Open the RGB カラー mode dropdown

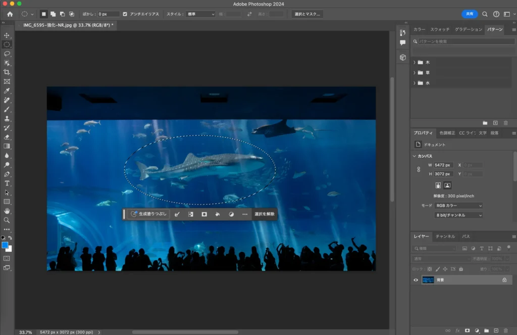click(458, 206)
